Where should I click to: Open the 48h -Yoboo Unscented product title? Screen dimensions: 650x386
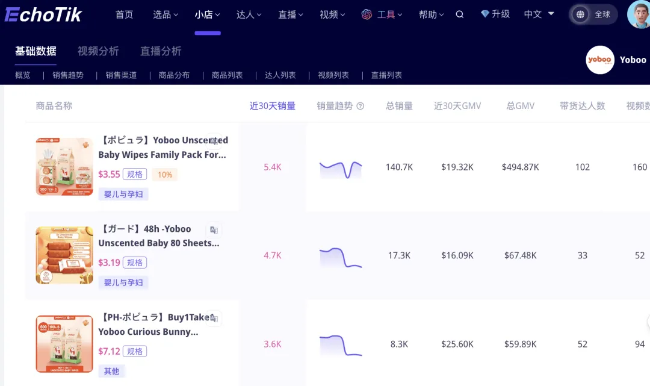coord(159,236)
